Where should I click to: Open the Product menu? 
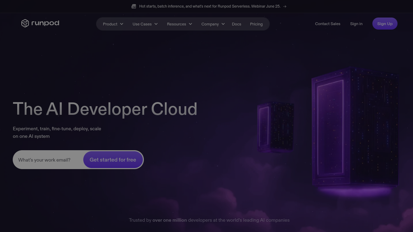coord(110,24)
